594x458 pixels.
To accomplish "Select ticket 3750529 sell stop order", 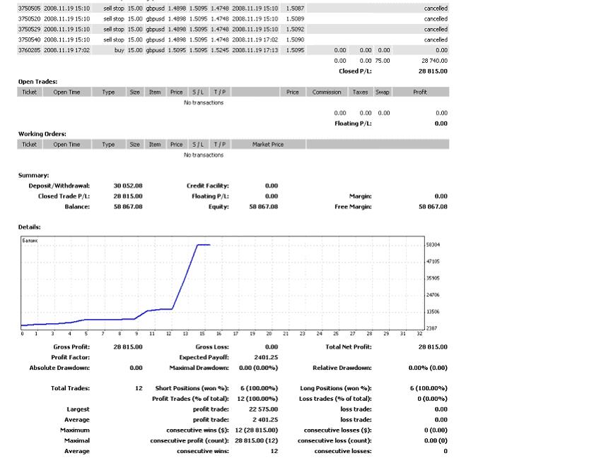I will (x=30, y=29).
